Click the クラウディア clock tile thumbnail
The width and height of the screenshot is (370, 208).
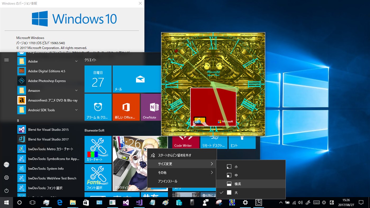pos(140,163)
